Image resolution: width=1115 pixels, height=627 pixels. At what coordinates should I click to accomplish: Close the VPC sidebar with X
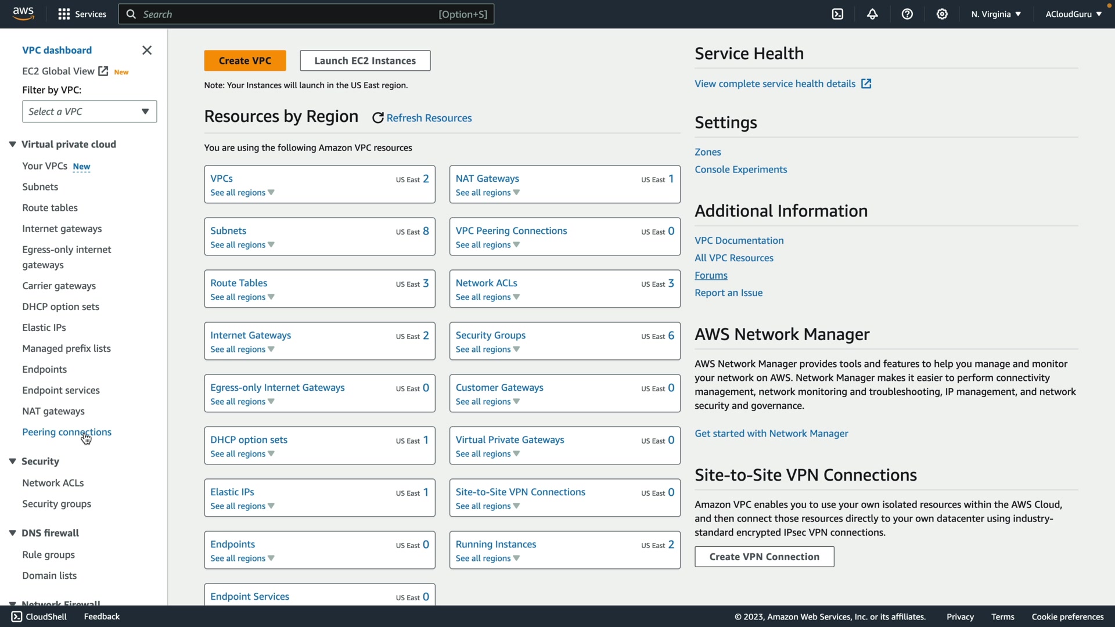click(x=147, y=51)
